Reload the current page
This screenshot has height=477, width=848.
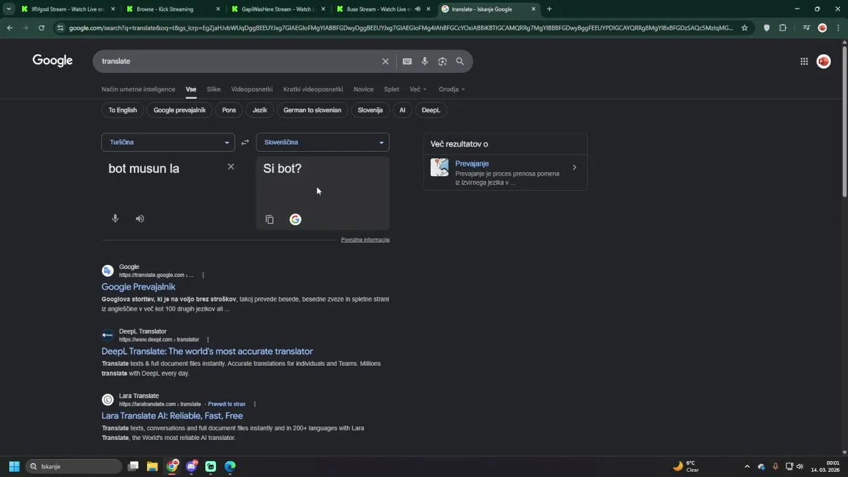pos(41,28)
